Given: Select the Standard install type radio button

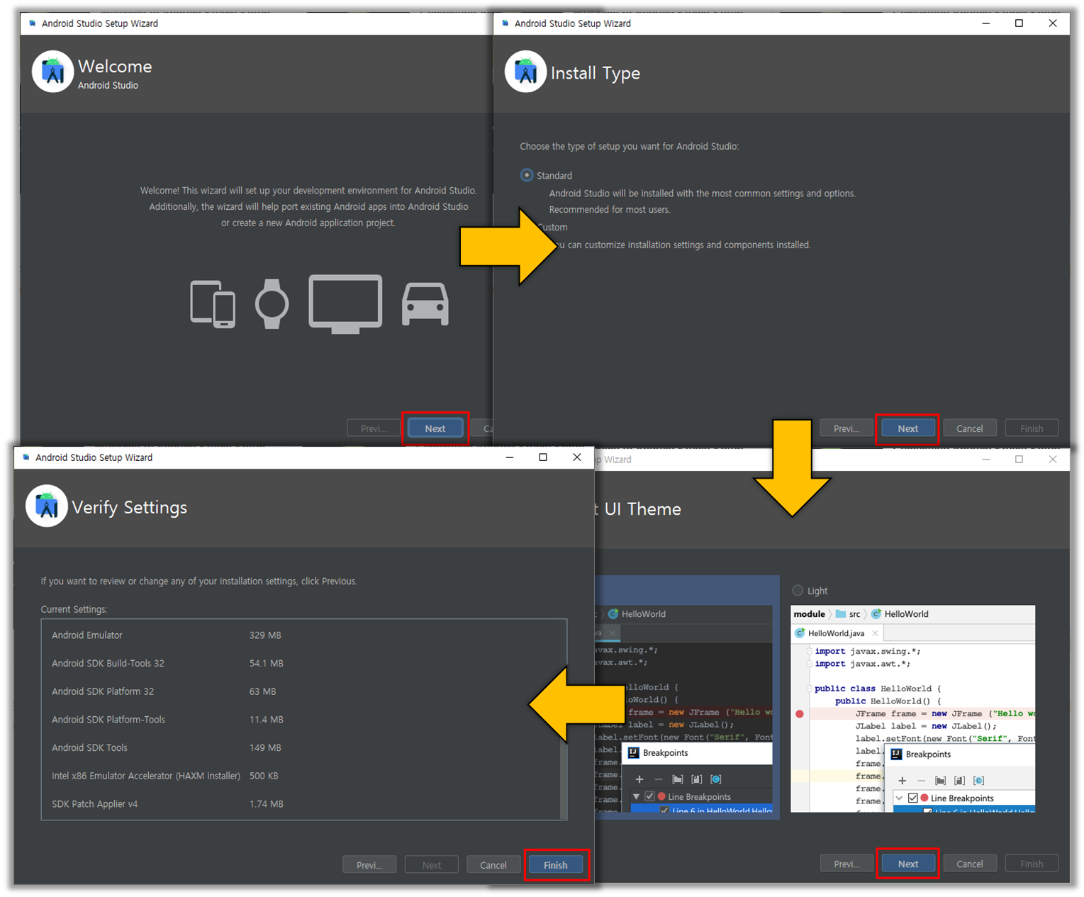Looking at the screenshot, I should pyautogui.click(x=527, y=175).
